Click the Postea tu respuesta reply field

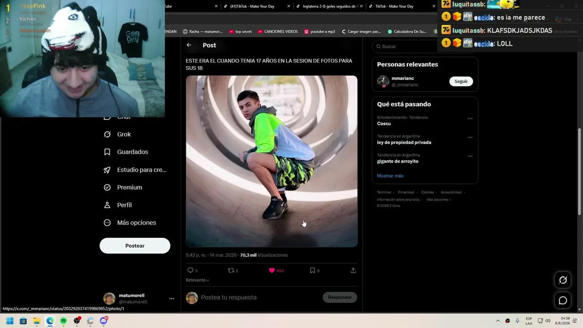pyautogui.click(x=260, y=297)
